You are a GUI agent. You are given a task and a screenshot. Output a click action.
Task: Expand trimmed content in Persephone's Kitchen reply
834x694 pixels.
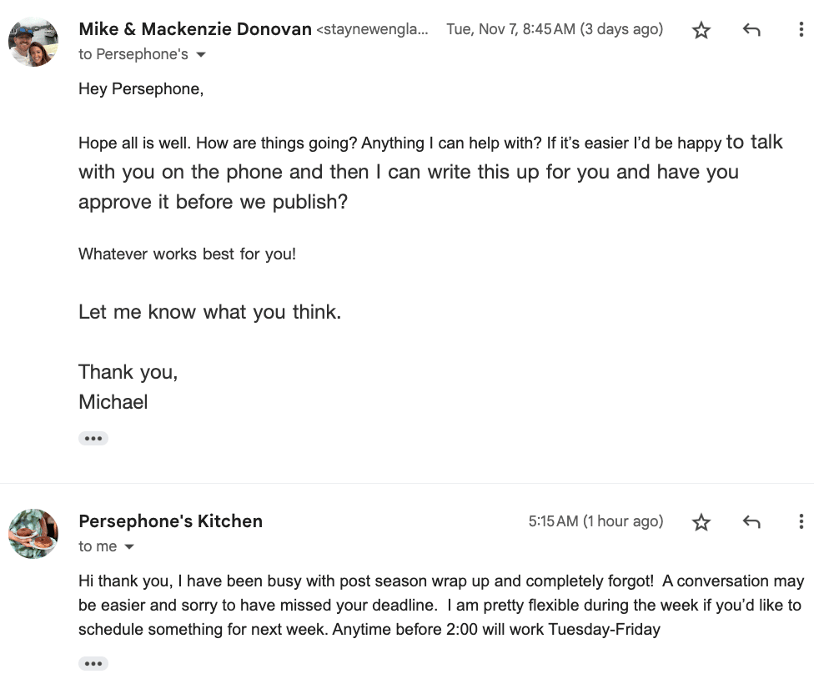click(x=93, y=664)
